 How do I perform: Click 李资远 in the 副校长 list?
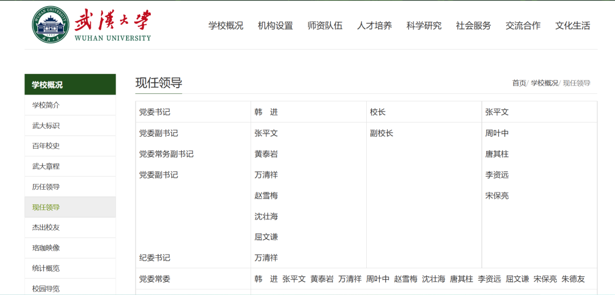(x=497, y=175)
